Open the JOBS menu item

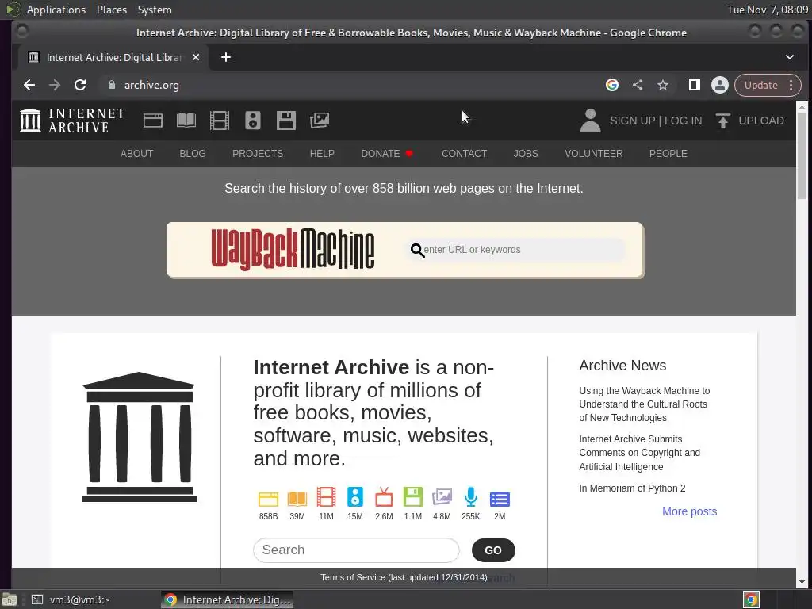(x=526, y=154)
